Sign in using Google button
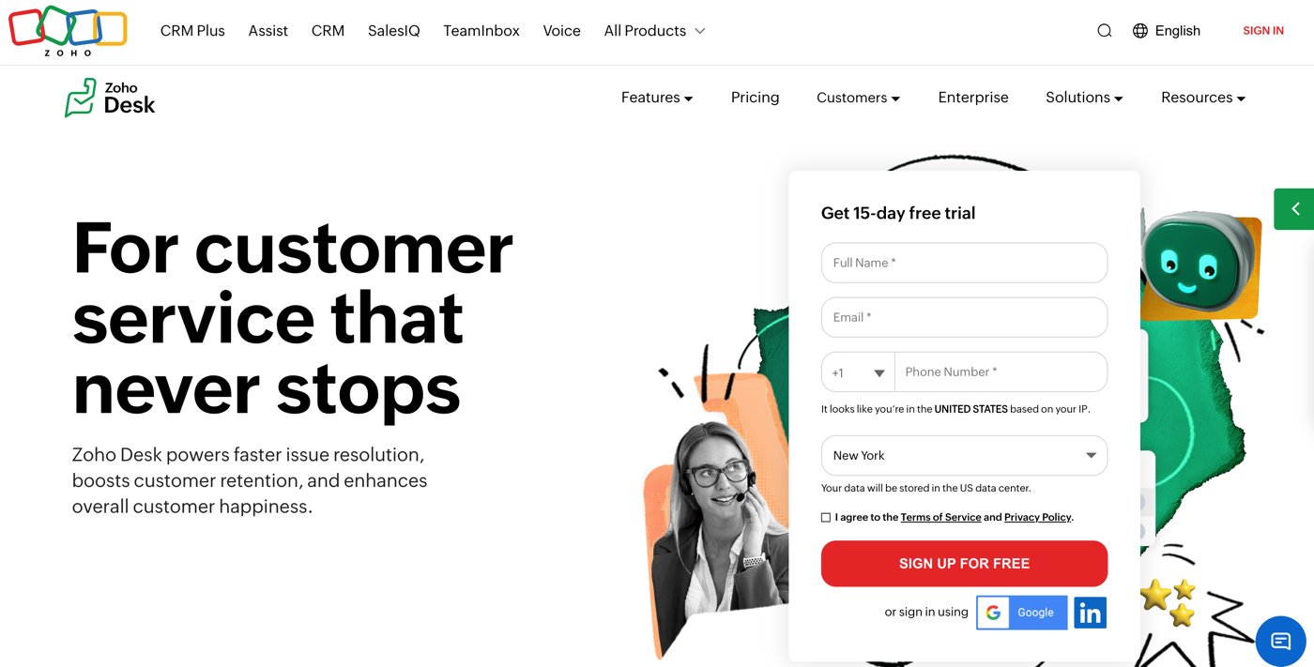 point(1022,613)
